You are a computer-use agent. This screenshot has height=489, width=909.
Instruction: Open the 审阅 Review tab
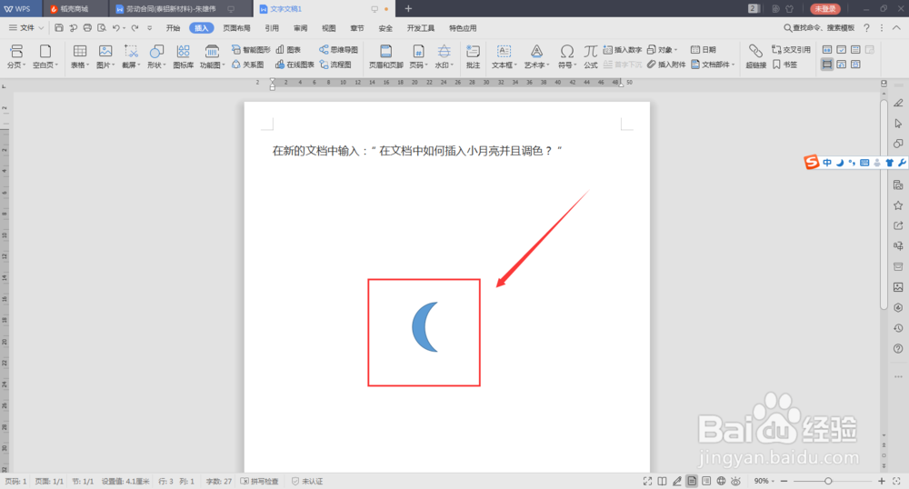coord(300,28)
